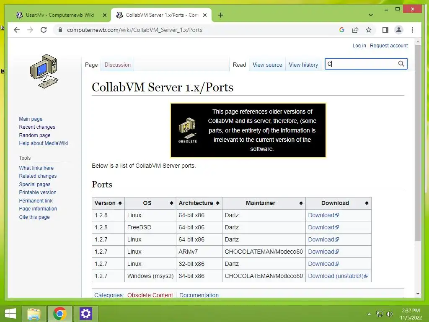Image resolution: width=429 pixels, height=322 pixels.
Task: Click the Log in link
Action: coord(359,45)
